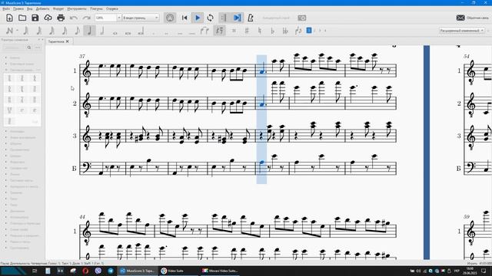The width and height of the screenshot is (492, 276).
Task: Upload score online via cloud icon
Action: pos(48,18)
